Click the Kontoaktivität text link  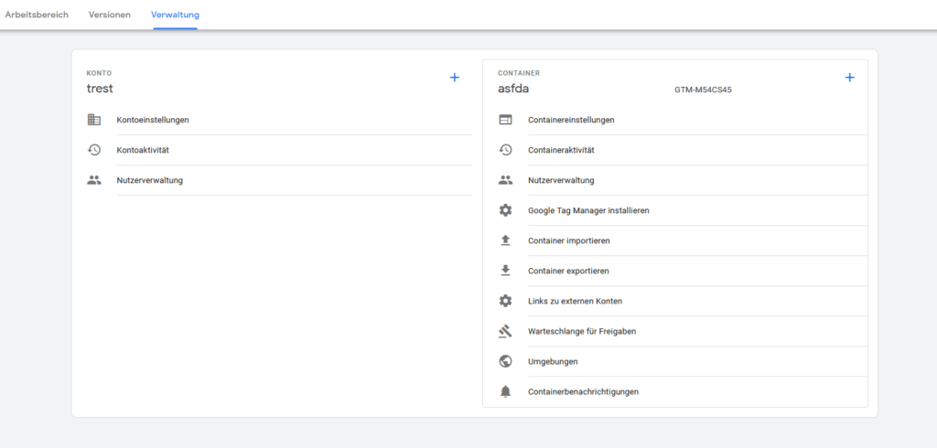143,150
